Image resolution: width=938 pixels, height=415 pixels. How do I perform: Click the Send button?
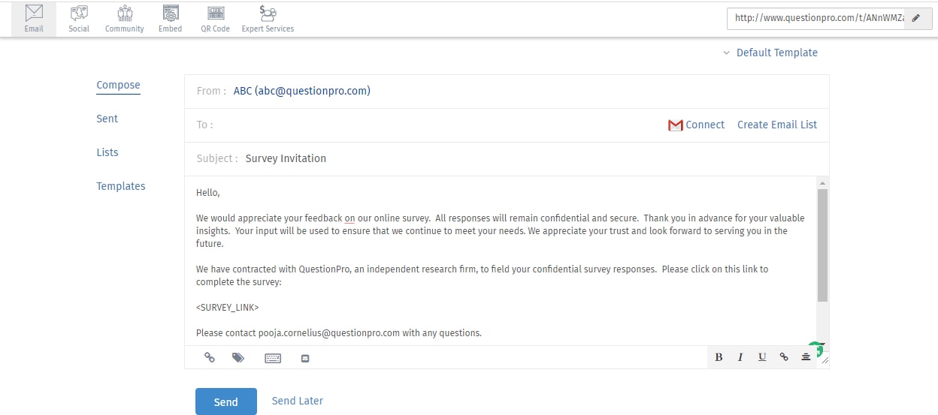click(x=226, y=401)
